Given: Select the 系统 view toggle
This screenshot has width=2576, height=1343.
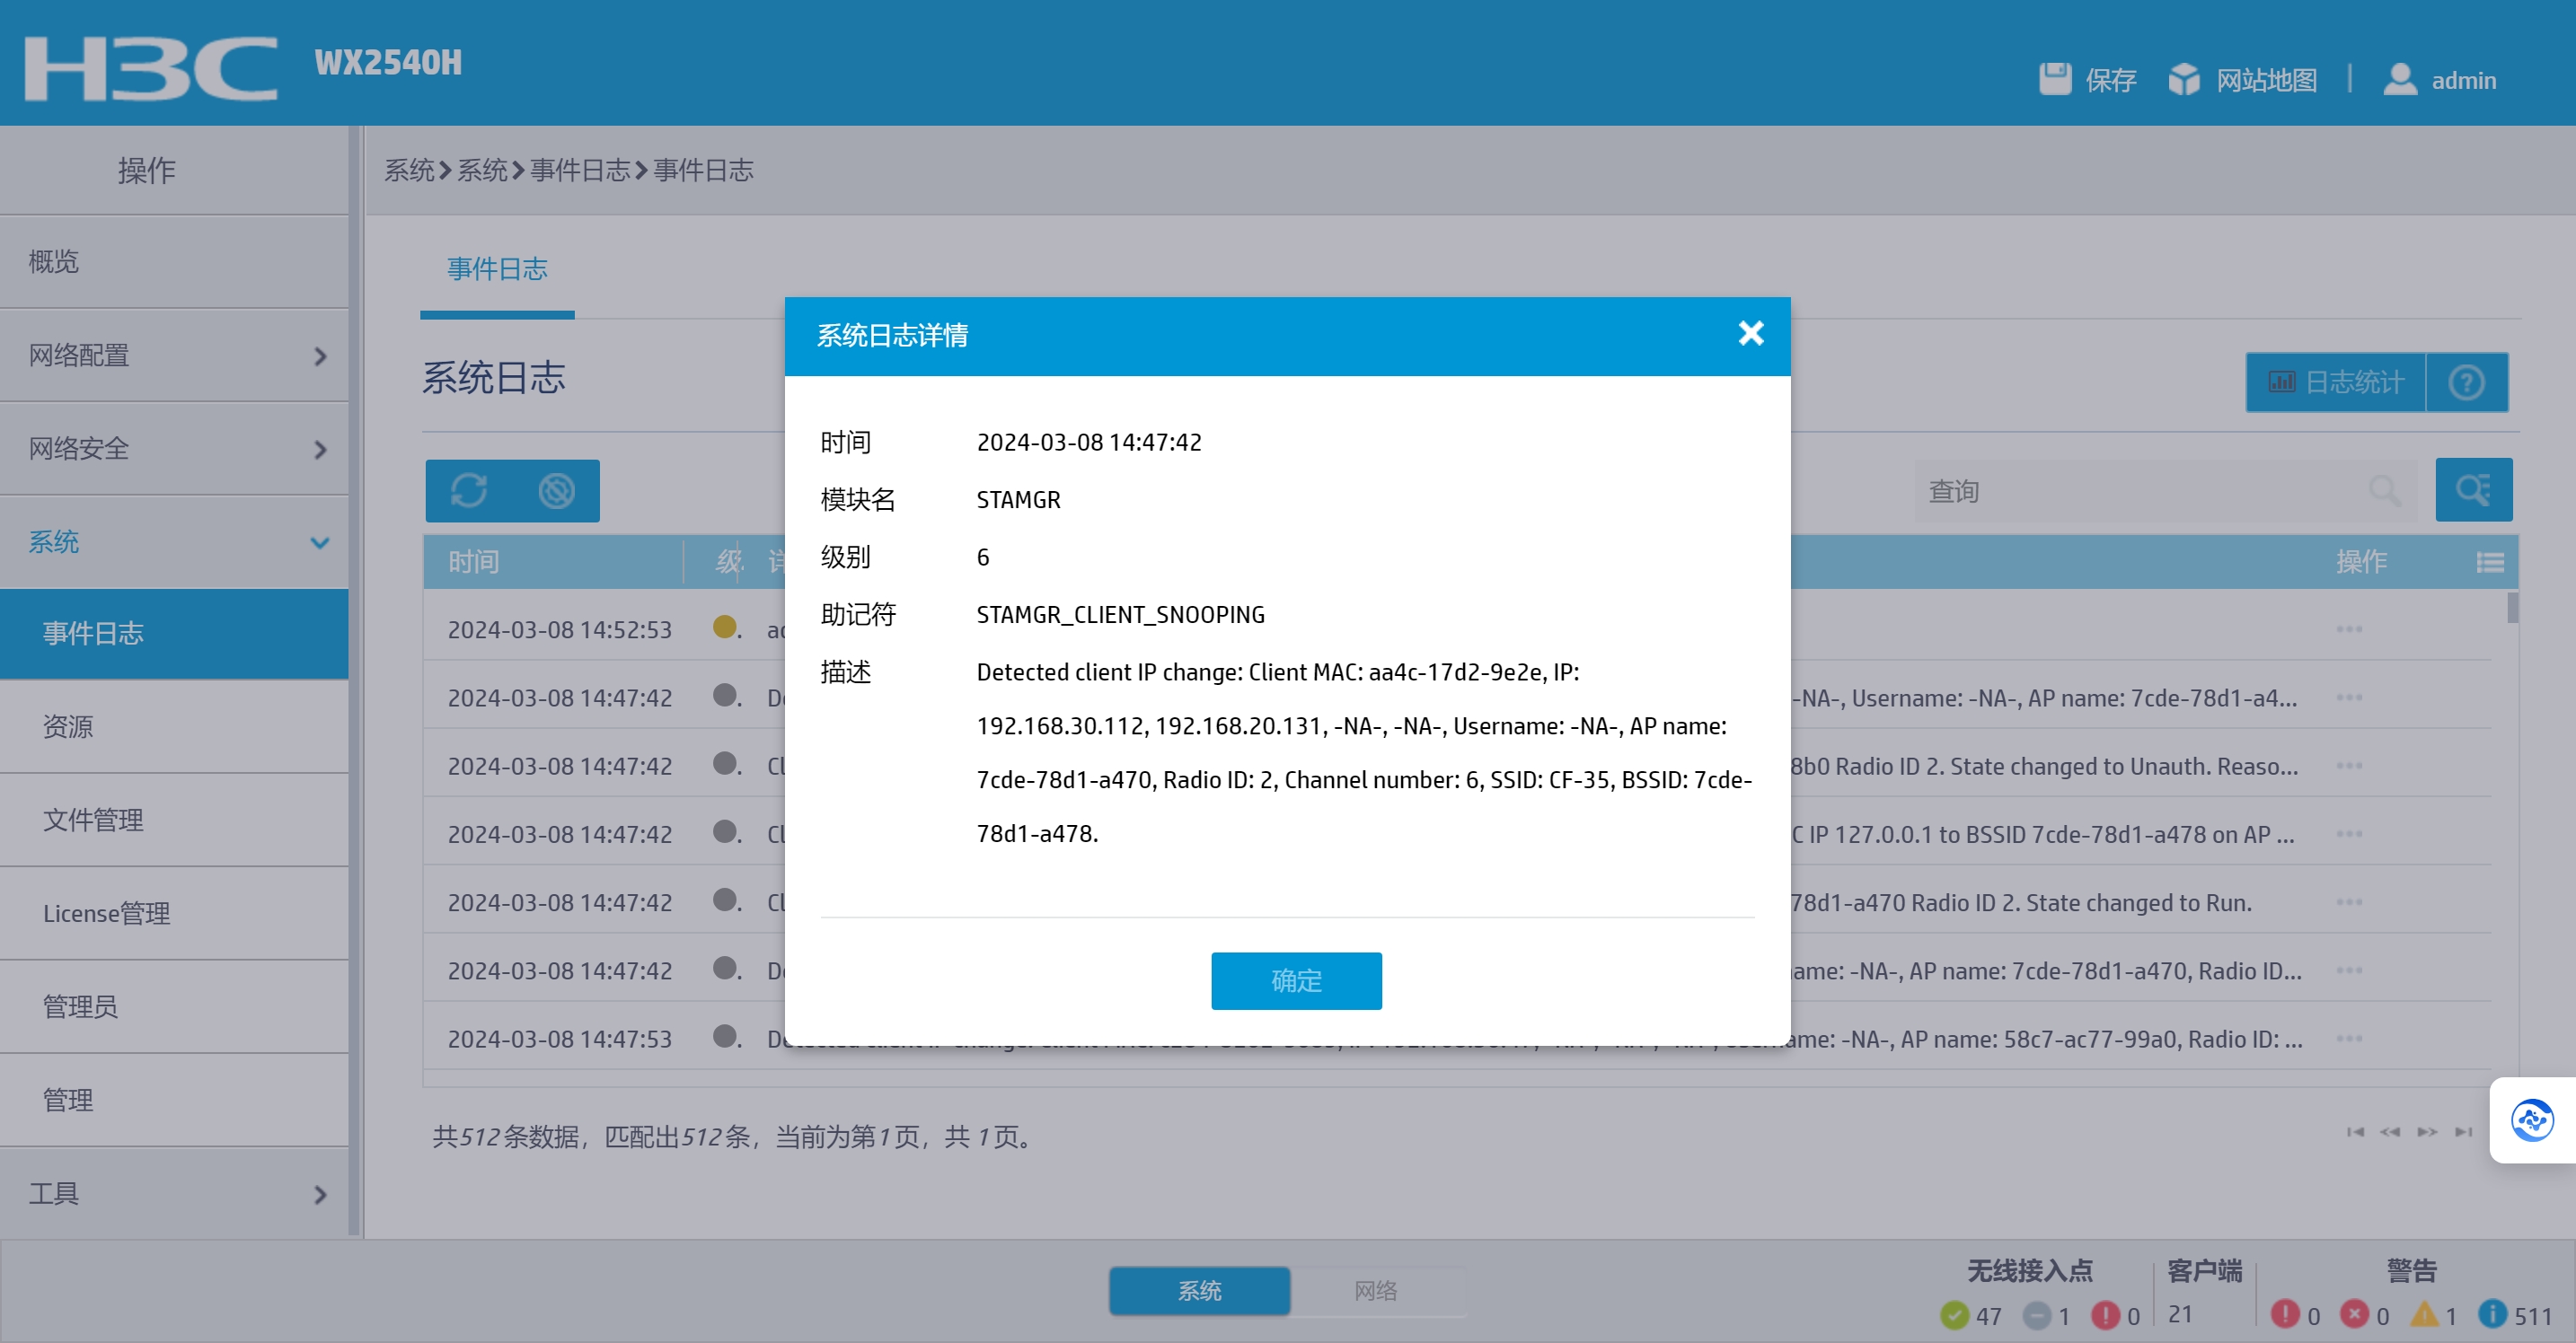Looking at the screenshot, I should [1199, 1291].
